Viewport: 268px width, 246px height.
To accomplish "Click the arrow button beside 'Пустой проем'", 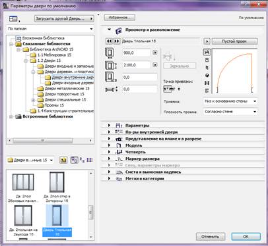I will tap(207, 41).
